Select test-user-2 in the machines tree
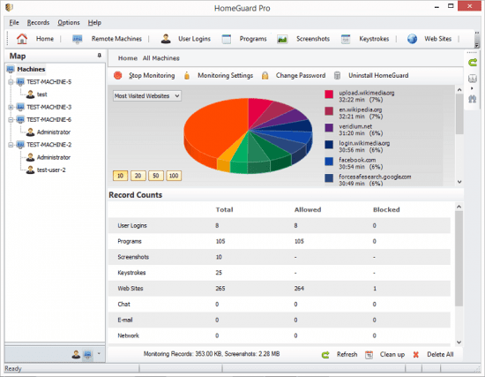Viewport: 485px width, 377px height. point(51,170)
